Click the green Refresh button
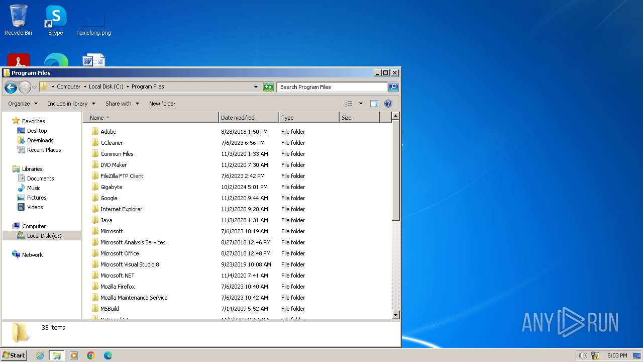Screen dimensions: 643x362 [268, 87]
